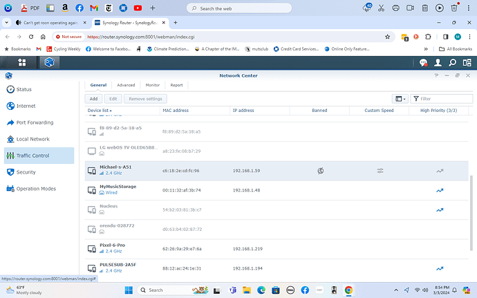Bookmark page with star icon
The width and height of the screenshot is (477, 298).
pos(387,37)
